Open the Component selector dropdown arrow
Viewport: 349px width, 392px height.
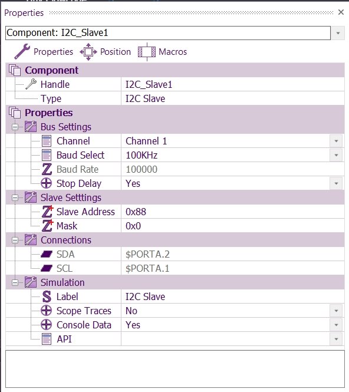pyautogui.click(x=338, y=33)
